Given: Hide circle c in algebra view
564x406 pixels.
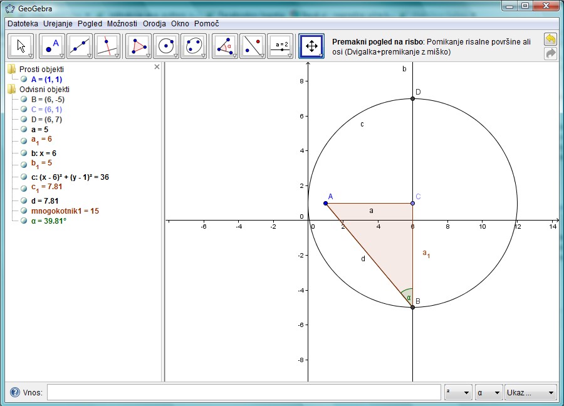Looking at the screenshot, I should point(24,177).
